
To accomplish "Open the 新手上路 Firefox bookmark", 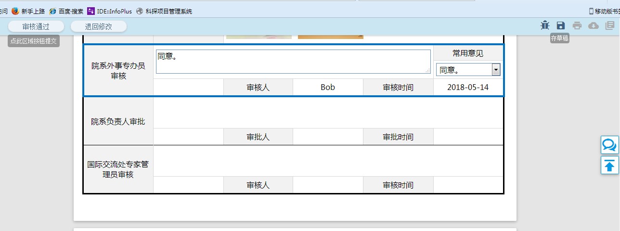I will 28,11.
